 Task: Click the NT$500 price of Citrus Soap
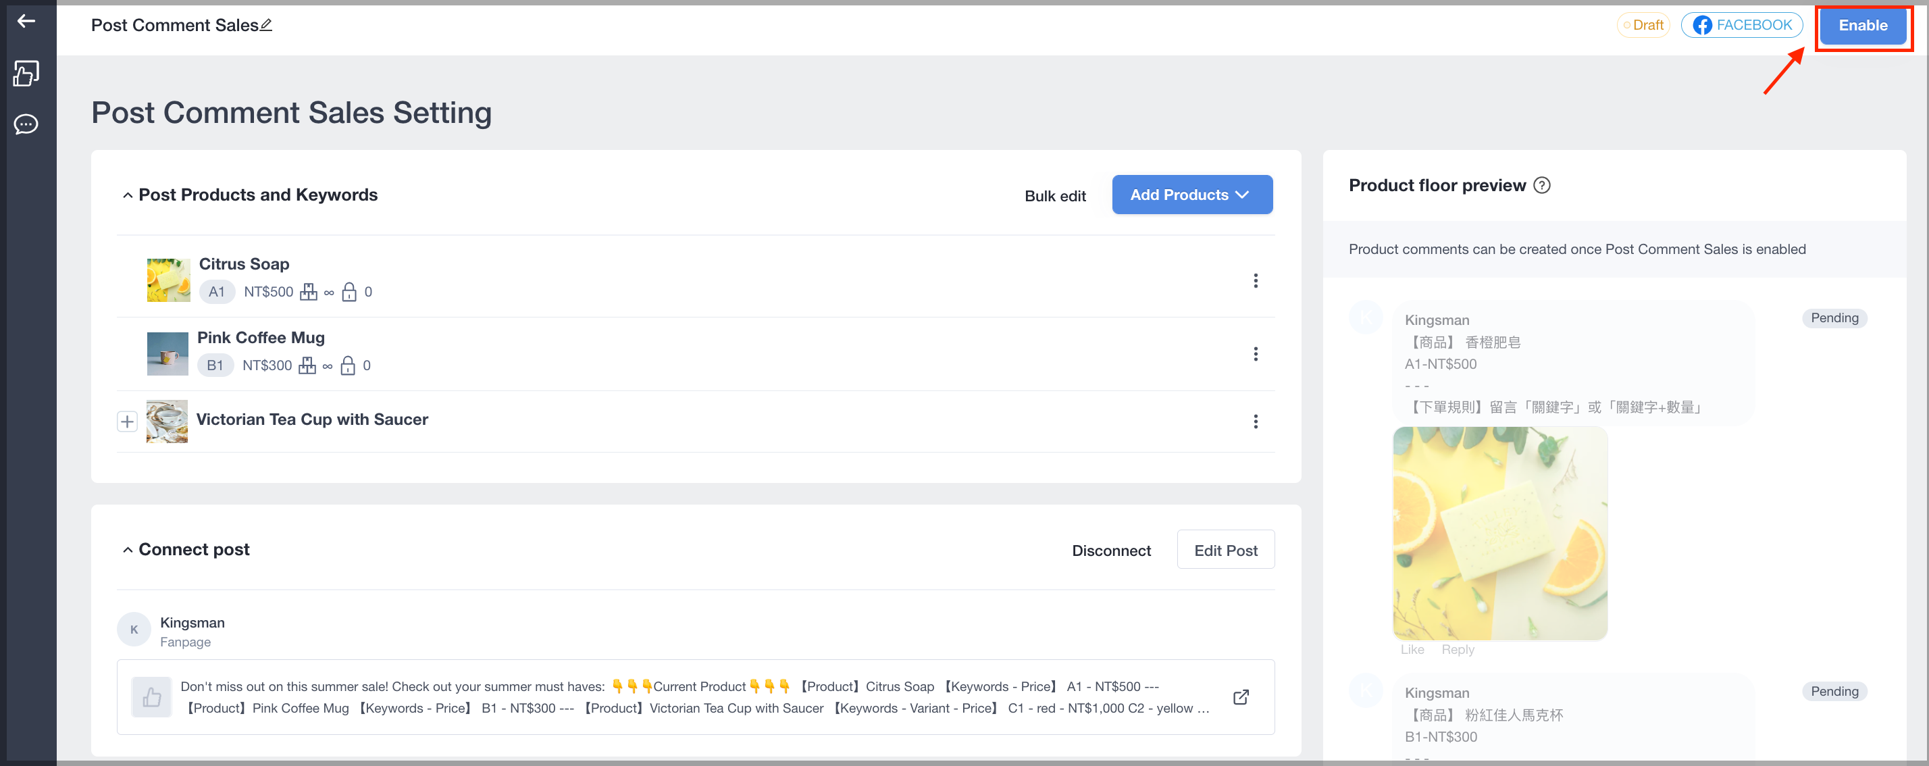(268, 292)
